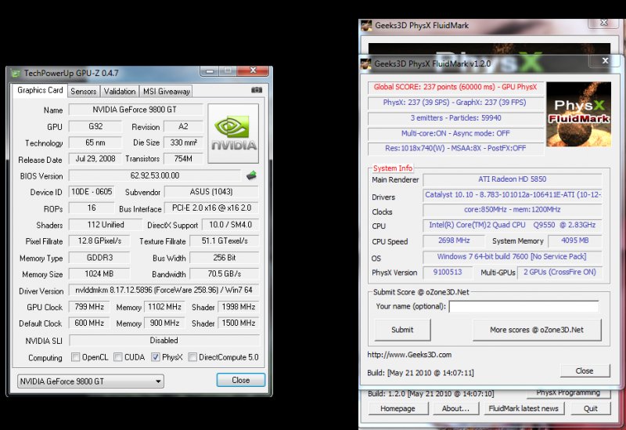This screenshot has height=430, width=626.
Task: Click the Shaders 112 Unified value
Action: point(106,225)
